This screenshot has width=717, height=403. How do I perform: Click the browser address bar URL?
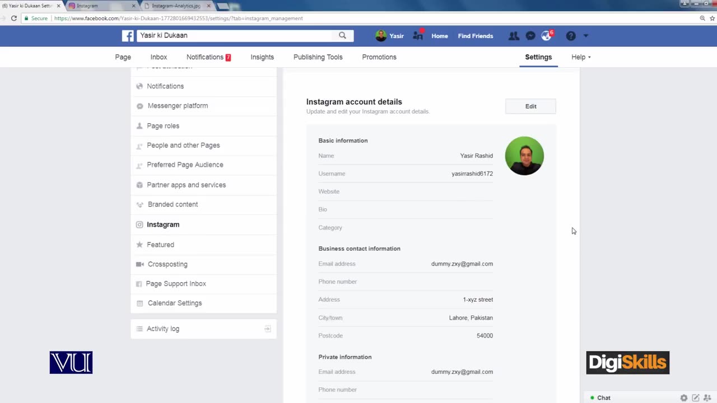pos(178,18)
